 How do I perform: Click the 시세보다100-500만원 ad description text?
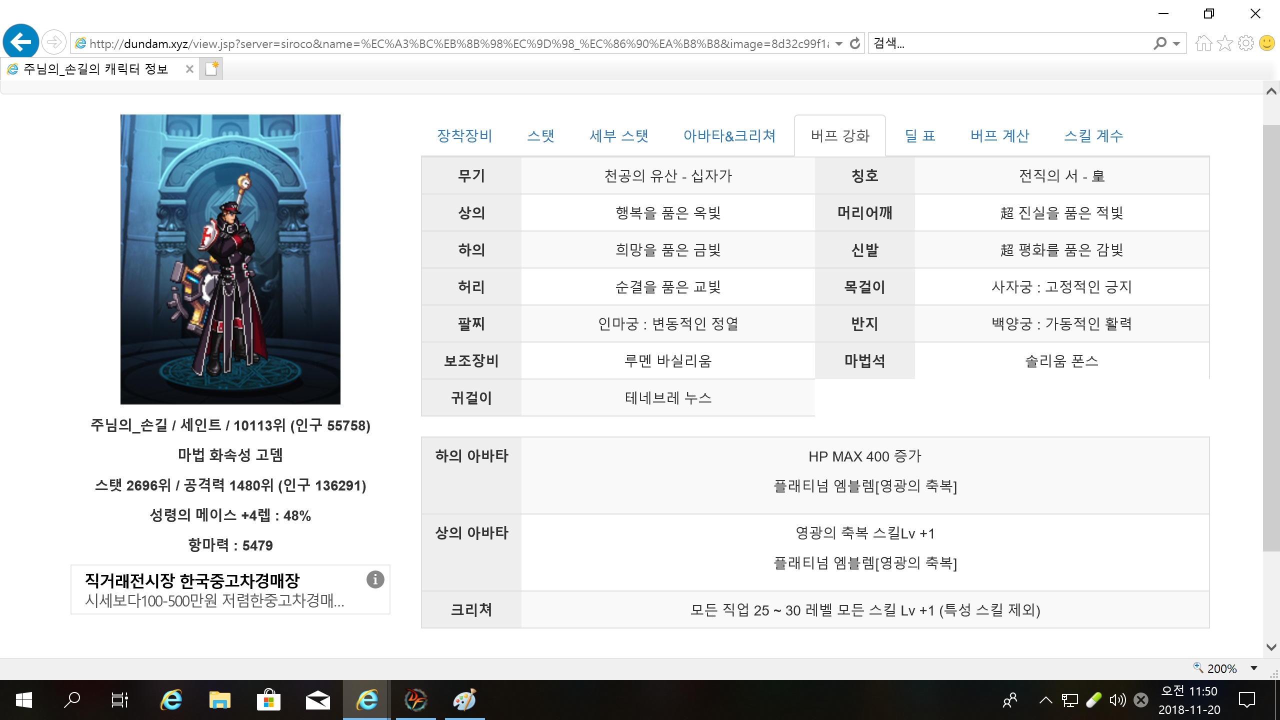click(214, 600)
